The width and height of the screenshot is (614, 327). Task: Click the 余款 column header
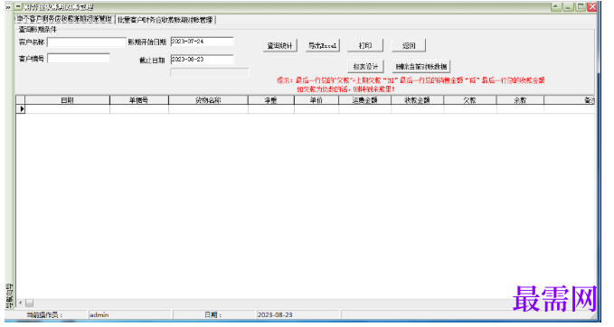tap(520, 100)
